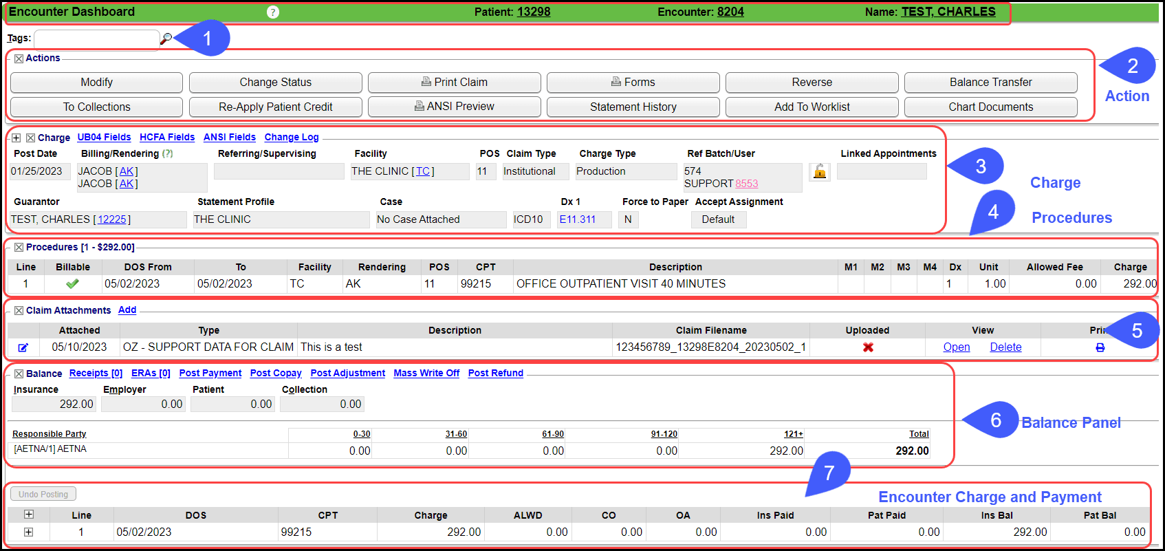Click the green Billable checkmark on line 1
1165x551 pixels.
click(72, 283)
